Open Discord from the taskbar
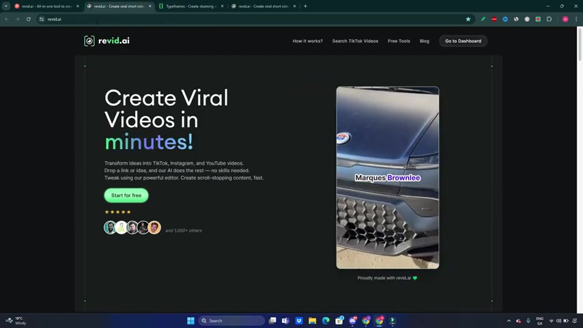 point(352,320)
